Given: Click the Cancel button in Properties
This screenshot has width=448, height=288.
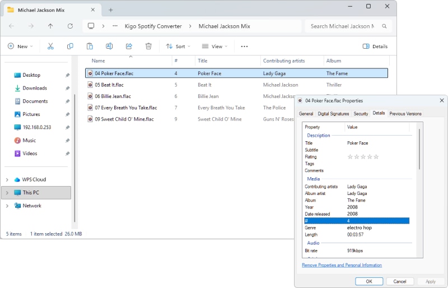Looking at the screenshot, I should point(400,281).
